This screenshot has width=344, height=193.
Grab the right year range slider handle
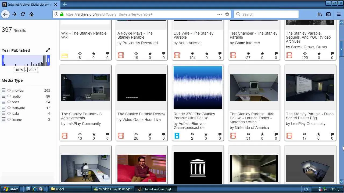[x=49, y=60]
